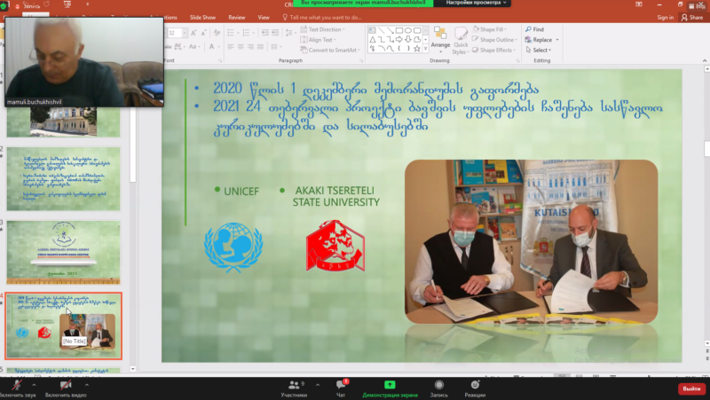Select the Triangle shape in gallery
The height and width of the screenshot is (400, 710).
[372, 39]
